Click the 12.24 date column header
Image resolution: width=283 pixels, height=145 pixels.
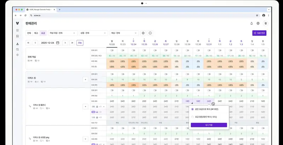click(133, 43)
